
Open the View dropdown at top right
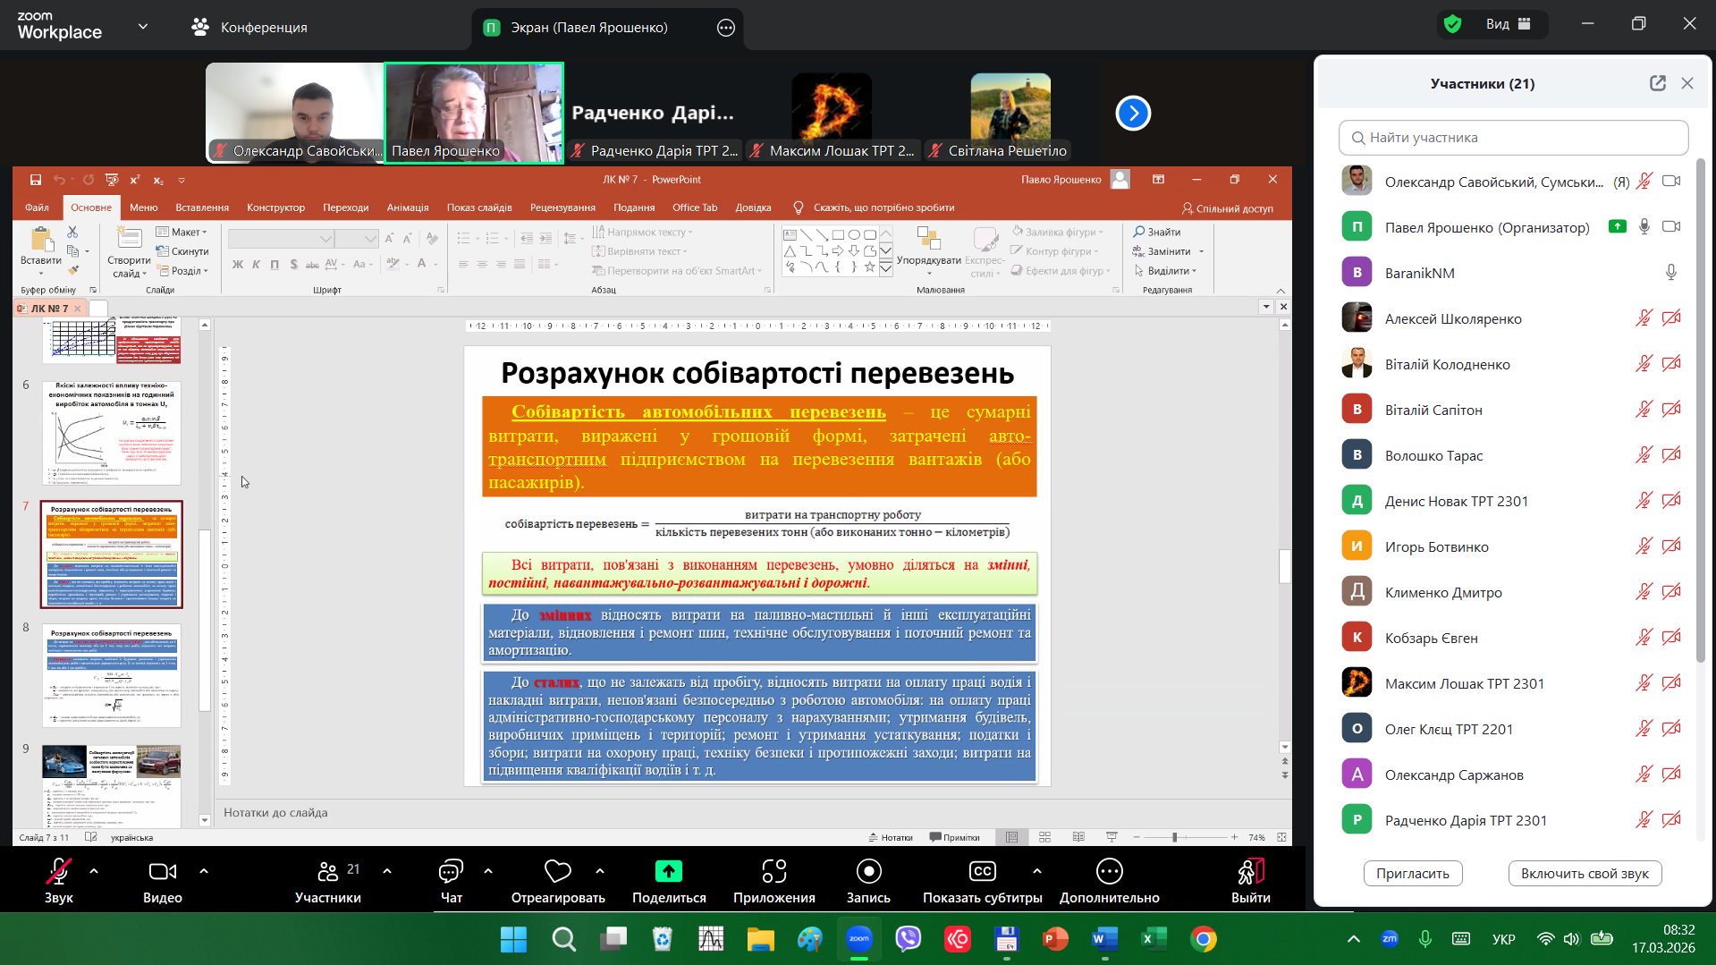[x=1508, y=24]
